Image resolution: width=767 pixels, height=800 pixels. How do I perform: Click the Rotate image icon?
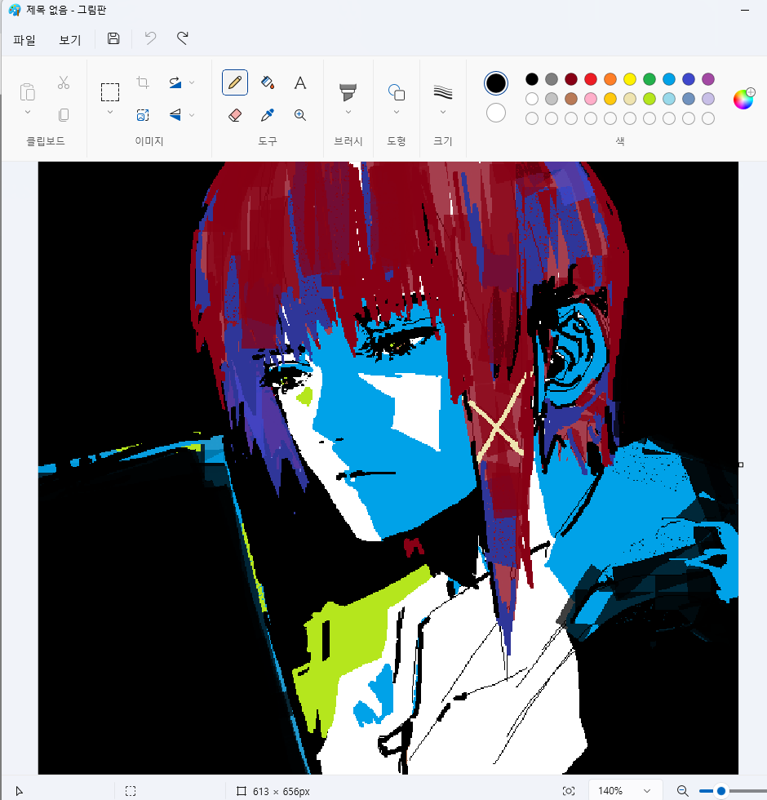point(175,82)
